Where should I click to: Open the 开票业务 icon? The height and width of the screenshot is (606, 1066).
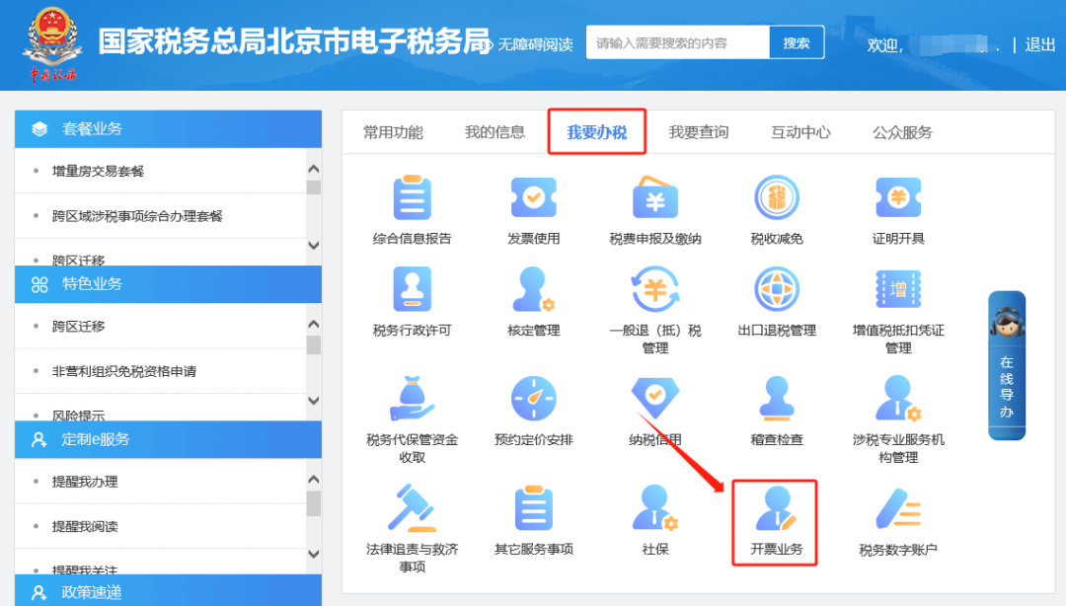(776, 507)
